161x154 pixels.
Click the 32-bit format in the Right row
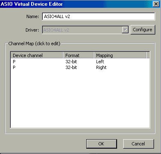[71, 67]
